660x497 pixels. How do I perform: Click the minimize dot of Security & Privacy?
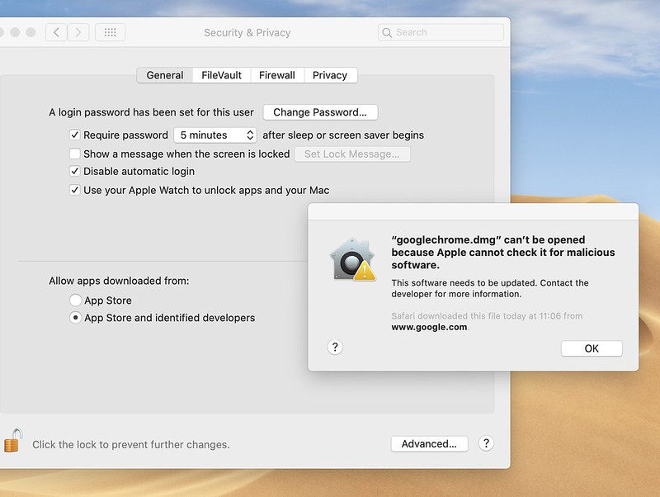[x=15, y=32]
